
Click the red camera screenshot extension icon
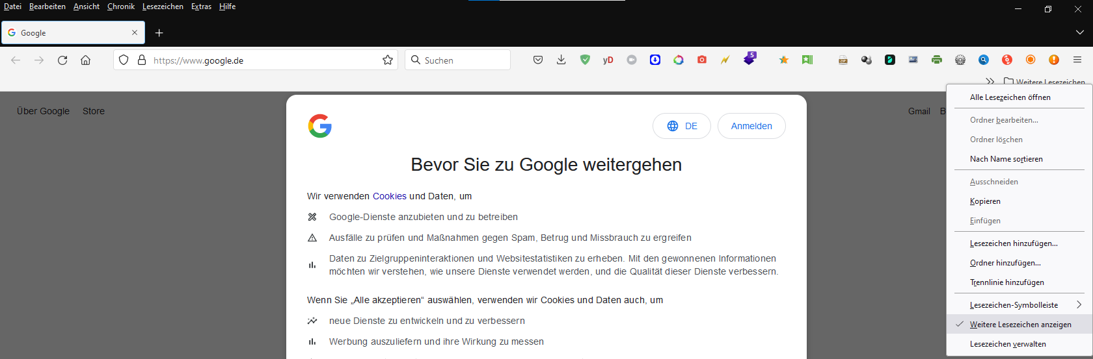702,60
